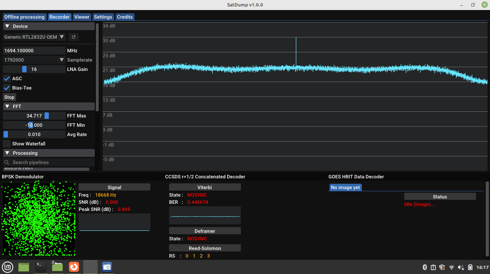This screenshot has height=274, width=490.
Task: Select the No image yet tab
Action: [x=345, y=187]
